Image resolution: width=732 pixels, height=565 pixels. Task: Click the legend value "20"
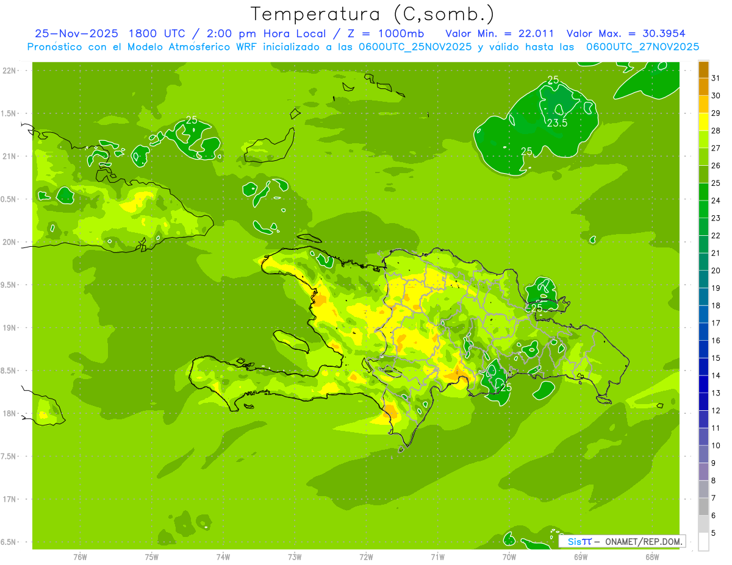(716, 271)
